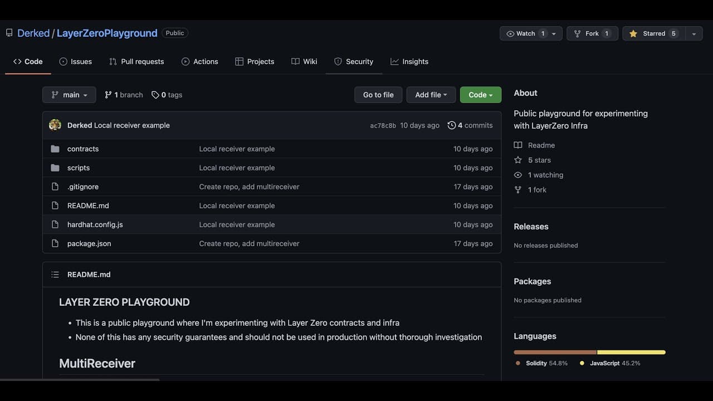Open the Local receiver example commit title

[x=132, y=125]
